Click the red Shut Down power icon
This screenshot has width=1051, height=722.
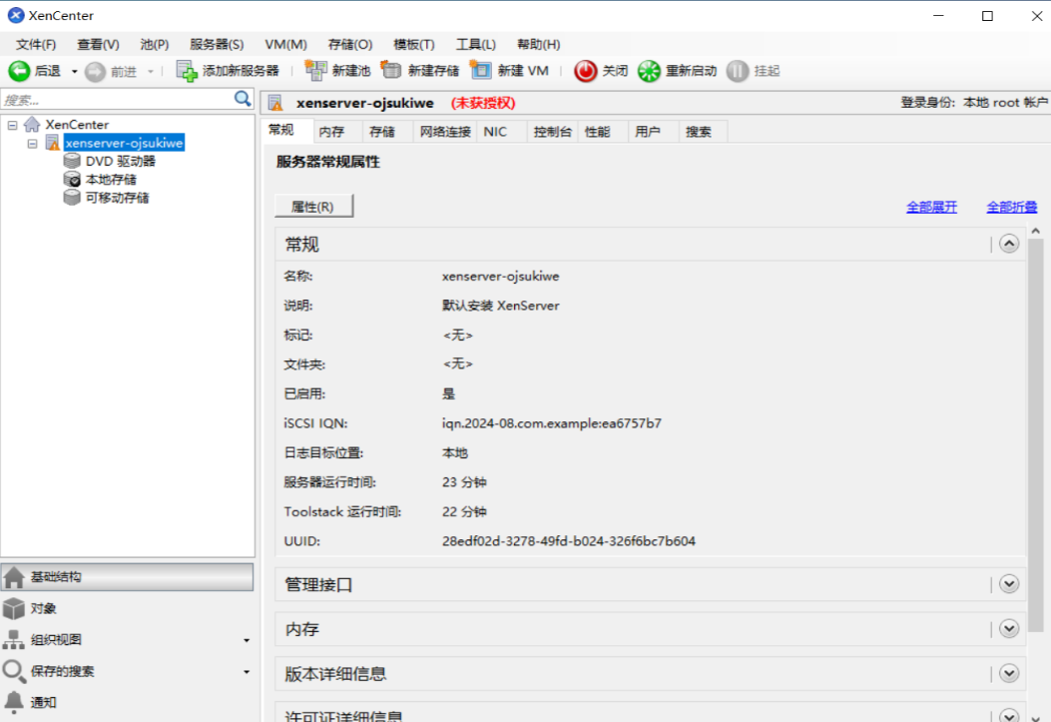click(x=585, y=71)
